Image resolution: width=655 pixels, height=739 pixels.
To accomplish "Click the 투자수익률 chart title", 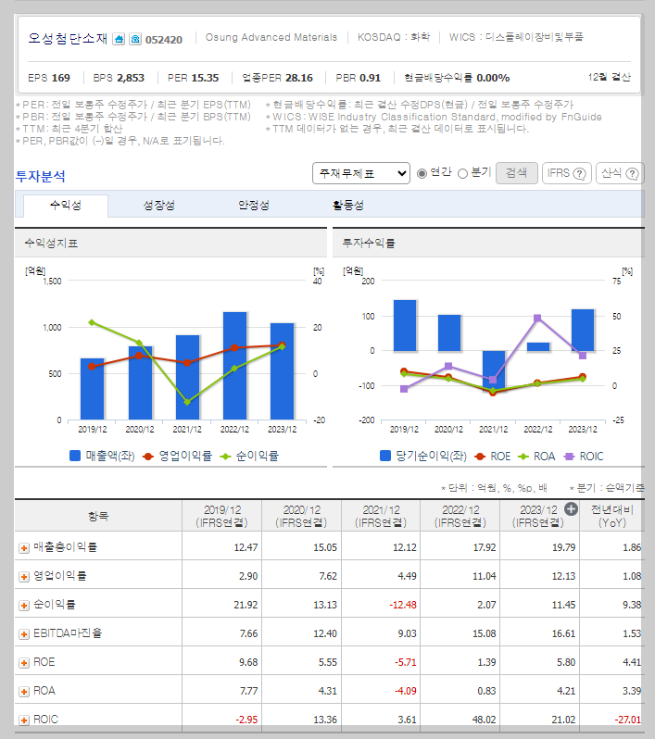I will point(369,244).
